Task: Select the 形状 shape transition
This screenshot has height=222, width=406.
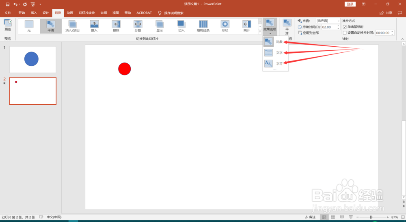Action: (225, 26)
